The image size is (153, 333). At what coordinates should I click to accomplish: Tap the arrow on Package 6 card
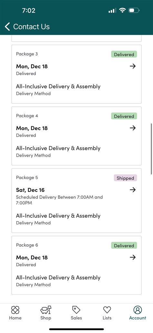tap(133, 257)
